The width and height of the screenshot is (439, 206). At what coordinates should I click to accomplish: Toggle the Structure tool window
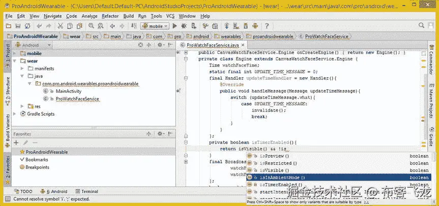coord(8,90)
